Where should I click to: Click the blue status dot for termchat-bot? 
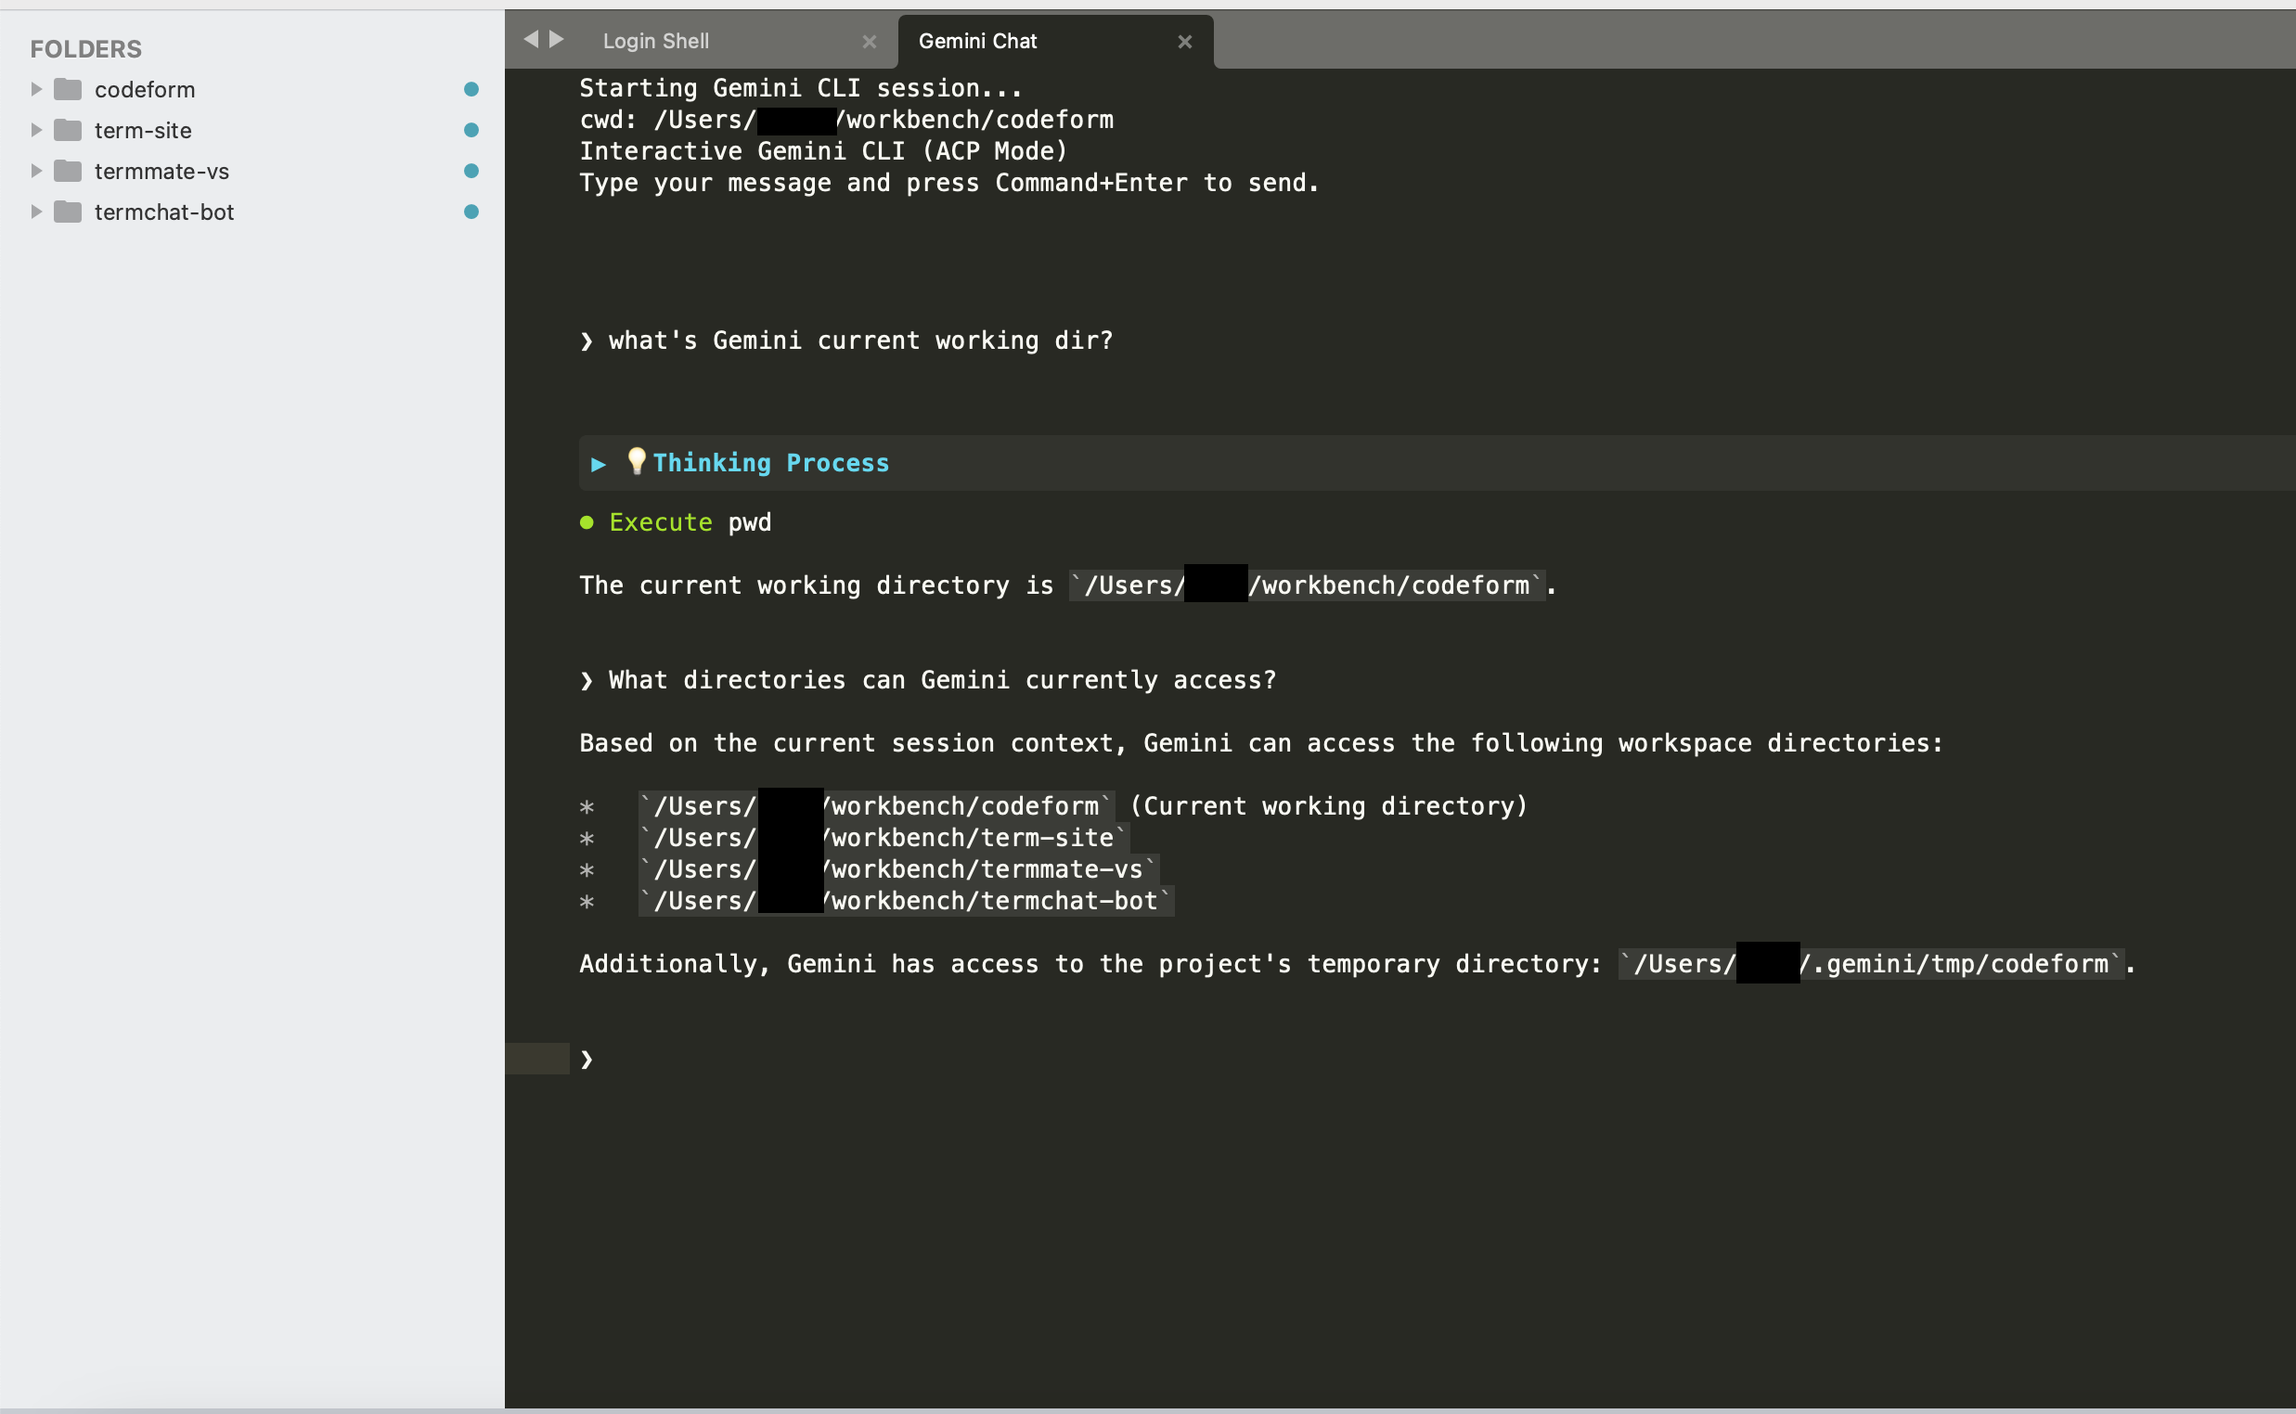point(471,212)
